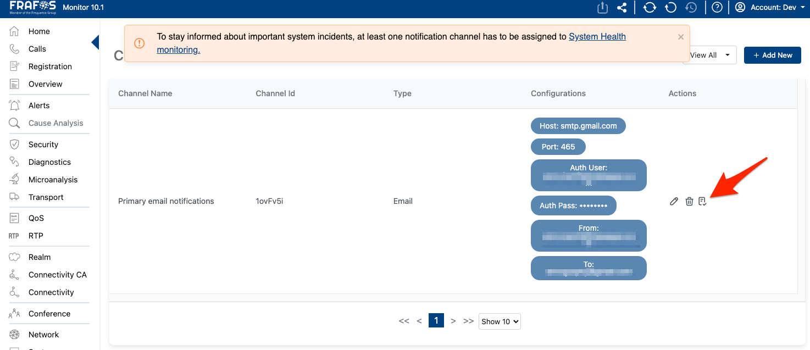
Task: Click the Configurations column header
Action: (x=558, y=93)
